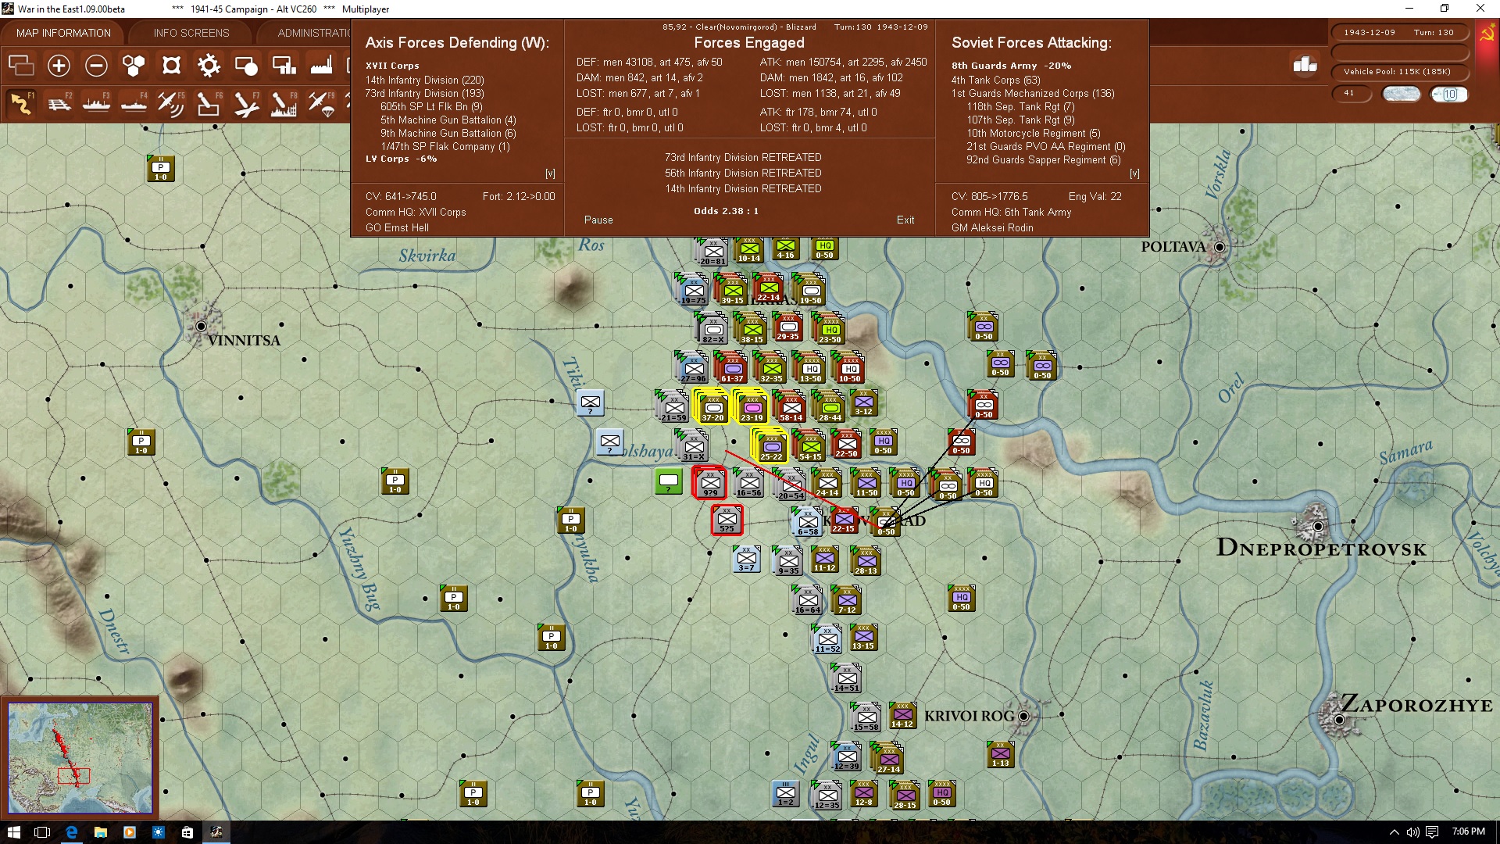1500x844 pixels.
Task: Expand the Soviet attacking forces list
Action: [x=1134, y=173]
